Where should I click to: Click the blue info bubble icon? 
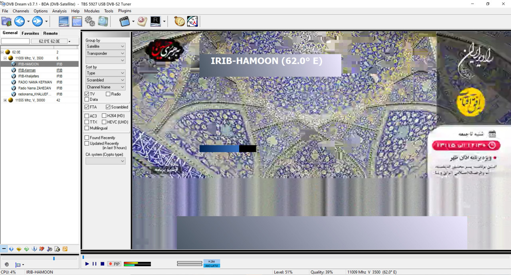34,249
